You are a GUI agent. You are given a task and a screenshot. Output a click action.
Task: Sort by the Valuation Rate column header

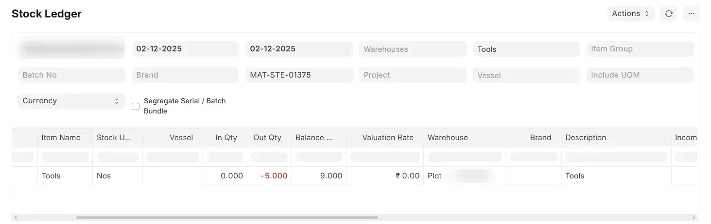387,138
